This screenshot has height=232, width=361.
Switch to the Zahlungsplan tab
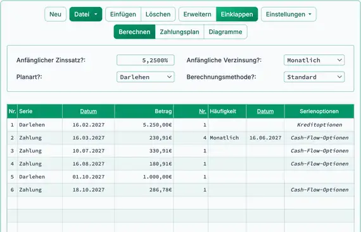(180, 32)
